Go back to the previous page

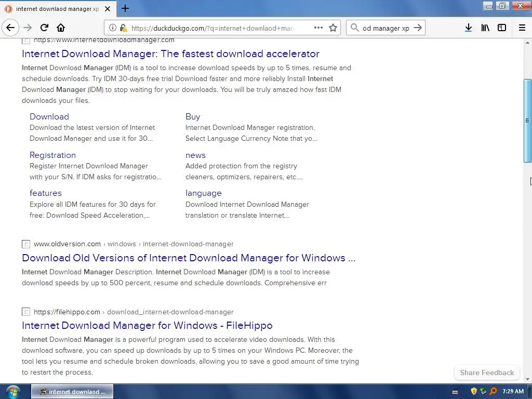pyautogui.click(x=10, y=28)
